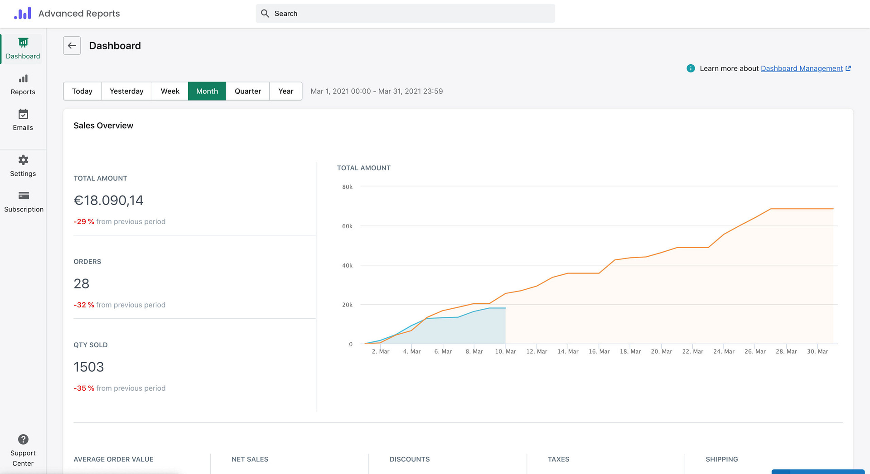This screenshot has width=870, height=474.
Task: Click the NET SALES label
Action: (x=250, y=459)
